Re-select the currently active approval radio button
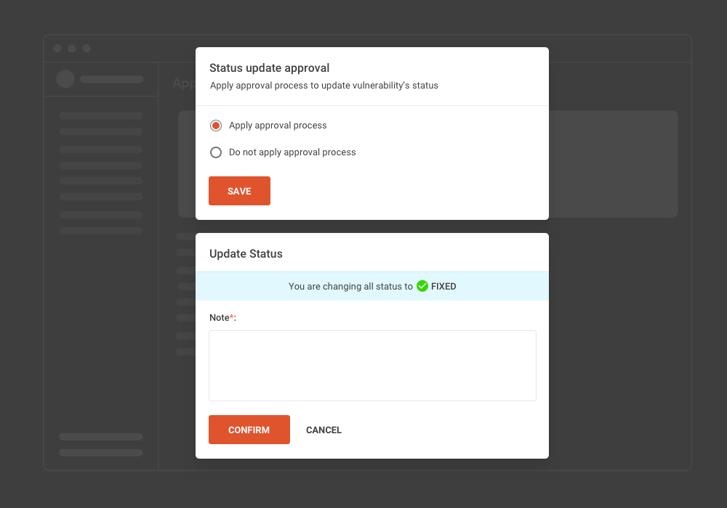Image resolution: width=727 pixels, height=508 pixels. click(x=215, y=125)
